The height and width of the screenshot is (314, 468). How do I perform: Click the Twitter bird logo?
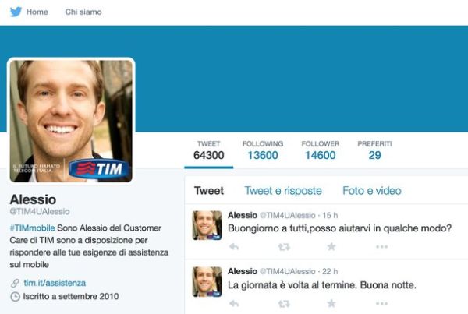(16, 12)
